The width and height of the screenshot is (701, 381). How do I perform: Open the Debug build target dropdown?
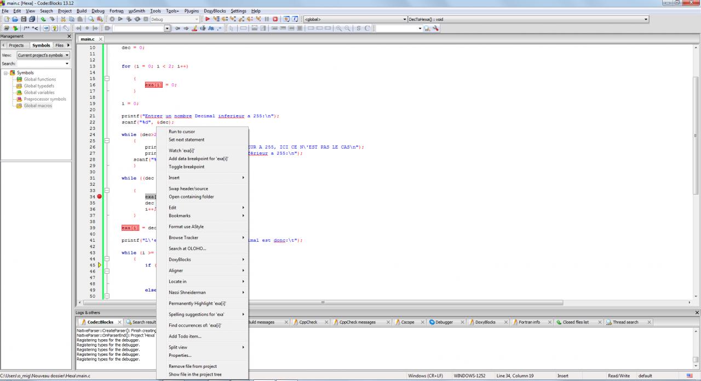tap(197, 19)
